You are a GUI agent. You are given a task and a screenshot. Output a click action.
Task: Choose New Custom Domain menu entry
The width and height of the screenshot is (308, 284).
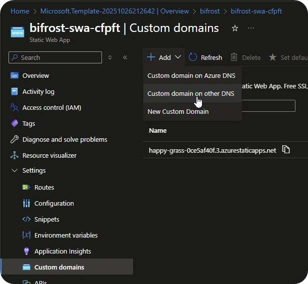click(x=178, y=112)
